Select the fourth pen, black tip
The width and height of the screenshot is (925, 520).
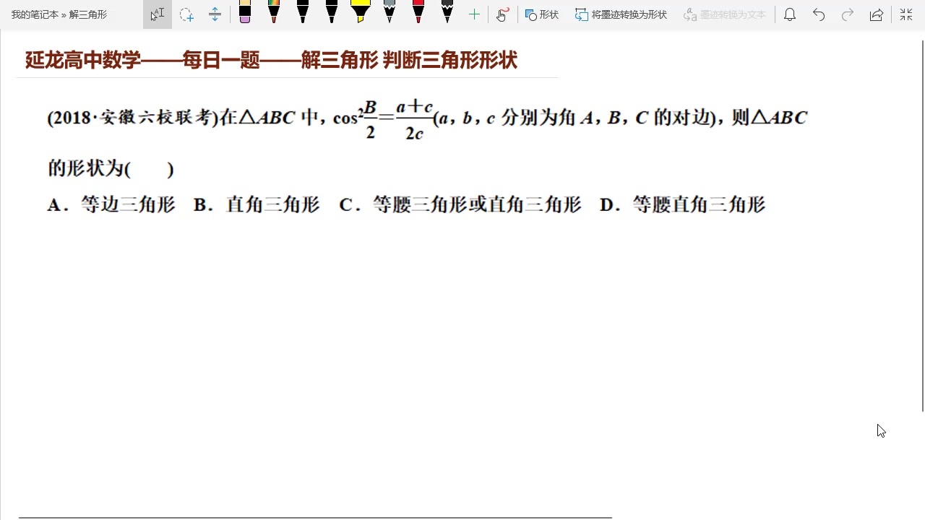(x=332, y=12)
